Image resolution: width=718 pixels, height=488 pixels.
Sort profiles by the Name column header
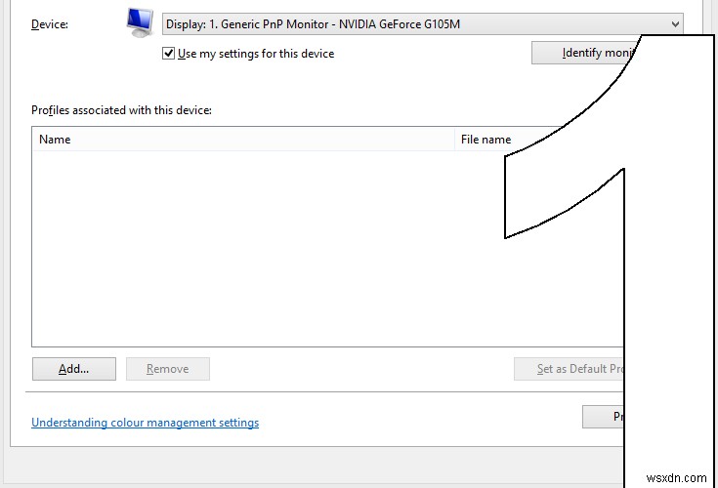tap(243, 140)
